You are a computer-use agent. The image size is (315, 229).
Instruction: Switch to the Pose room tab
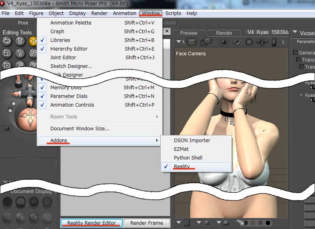(x=23, y=23)
